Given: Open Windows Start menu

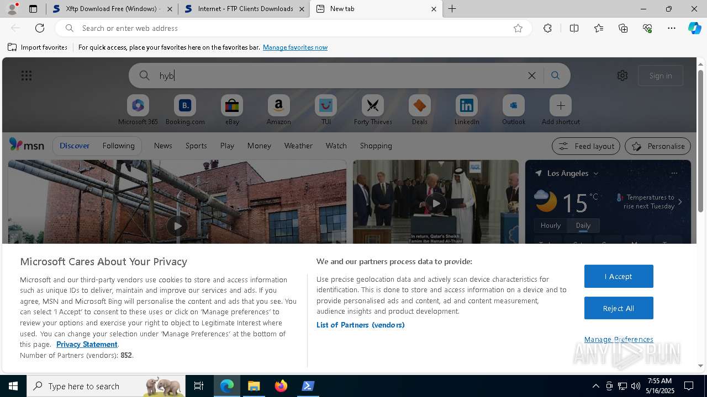Looking at the screenshot, I should point(13,386).
